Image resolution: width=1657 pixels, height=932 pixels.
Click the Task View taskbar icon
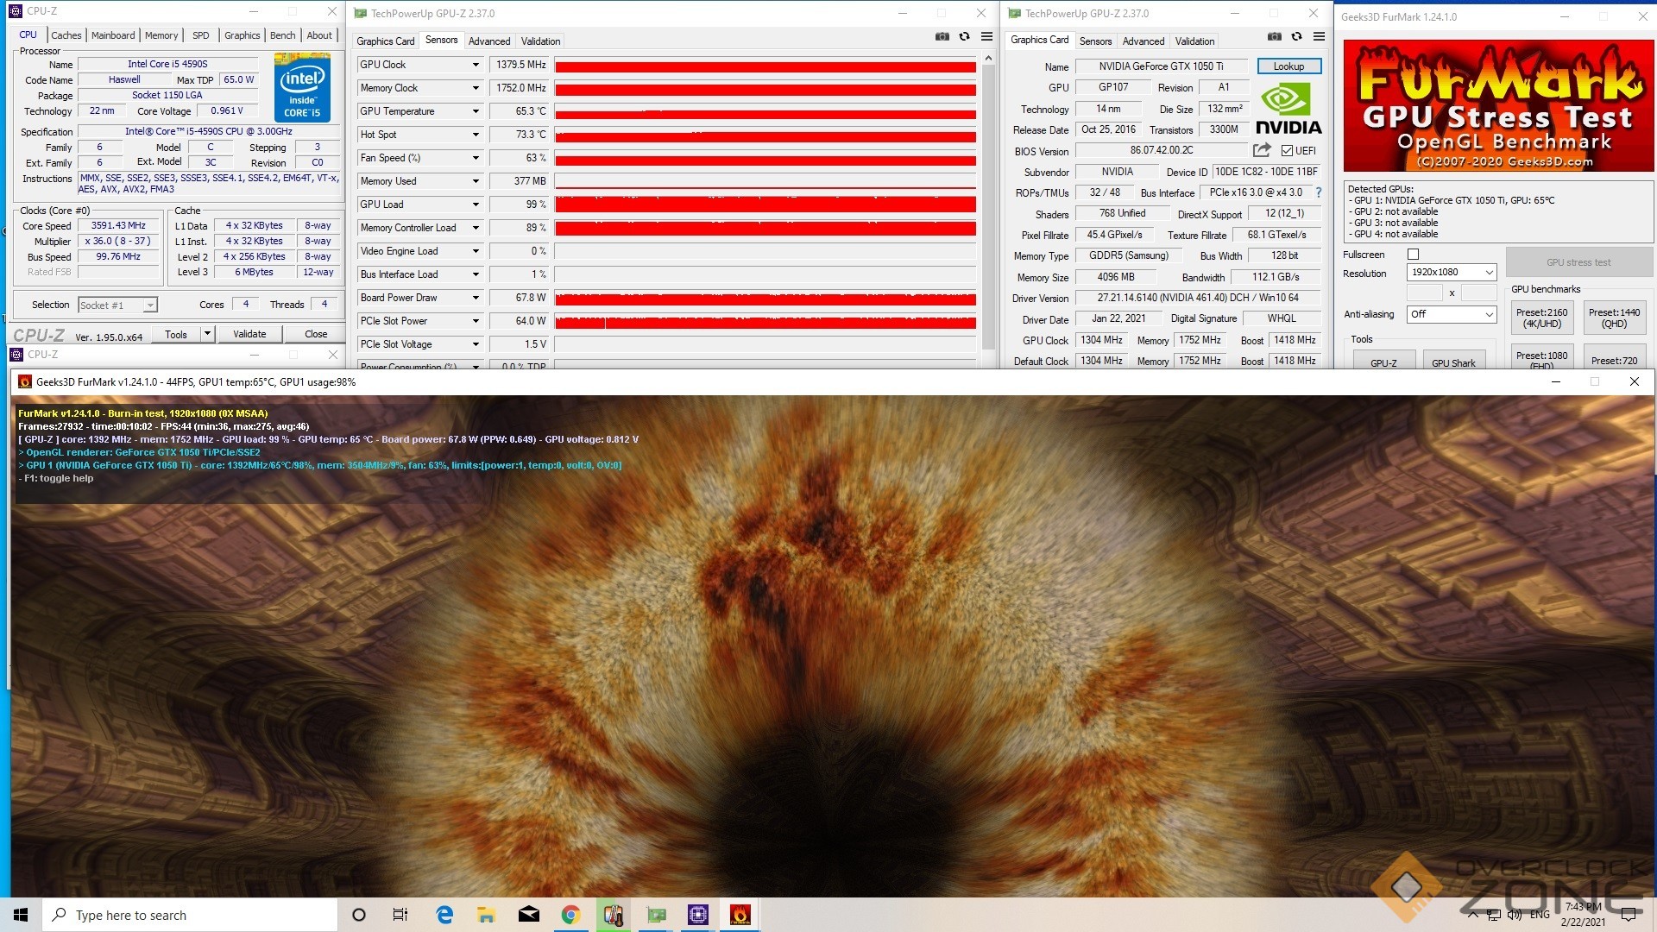click(400, 915)
